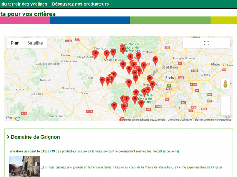
Task: Switch map to Plan view
Action: 15,43
